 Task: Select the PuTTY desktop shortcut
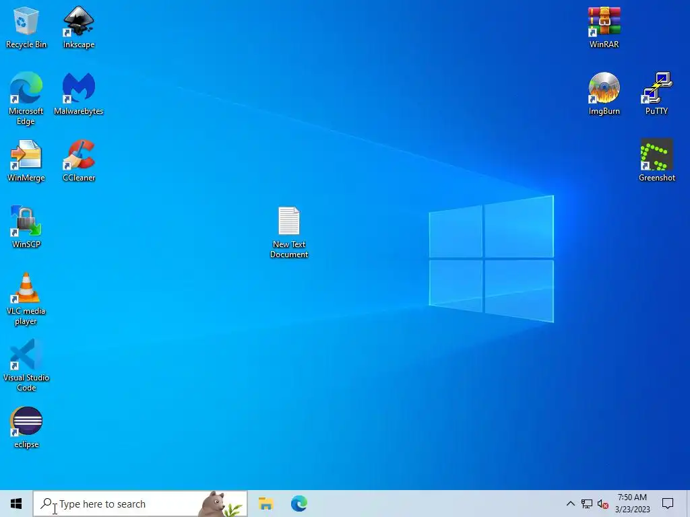656,94
